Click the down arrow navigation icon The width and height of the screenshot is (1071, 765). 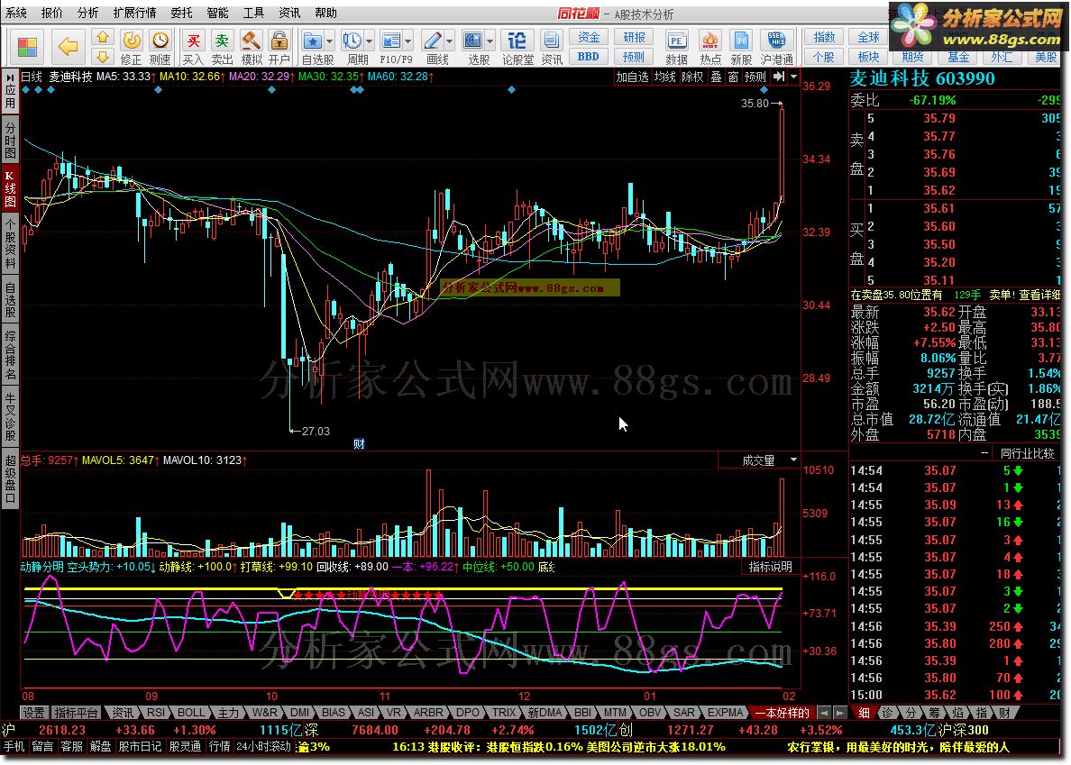coord(103,57)
